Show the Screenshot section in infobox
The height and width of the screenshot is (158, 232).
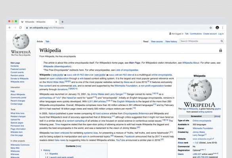(x=217, y=116)
